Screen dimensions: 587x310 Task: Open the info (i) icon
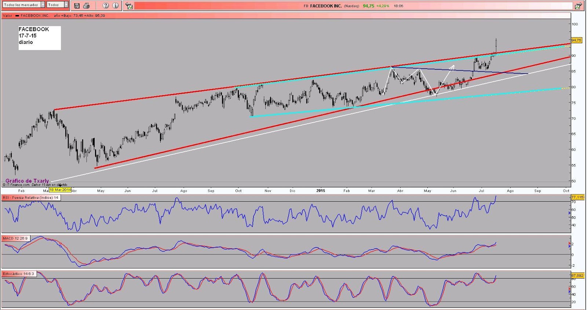116,5
